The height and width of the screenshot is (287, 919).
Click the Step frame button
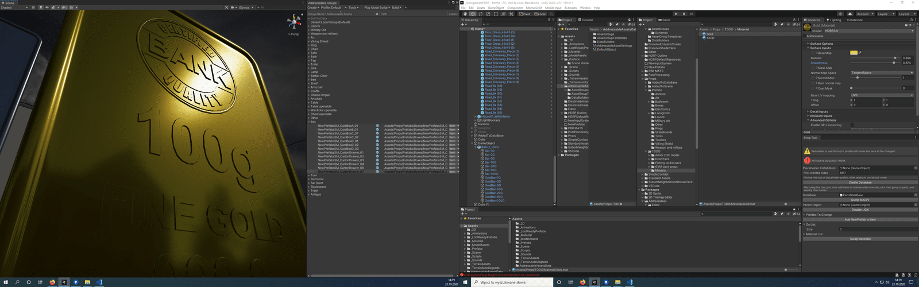(692, 14)
